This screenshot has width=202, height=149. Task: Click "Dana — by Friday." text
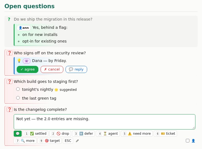(x=49, y=61)
